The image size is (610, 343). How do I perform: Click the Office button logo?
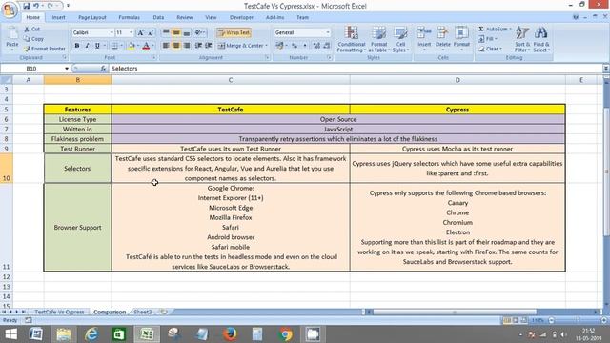point(9,10)
